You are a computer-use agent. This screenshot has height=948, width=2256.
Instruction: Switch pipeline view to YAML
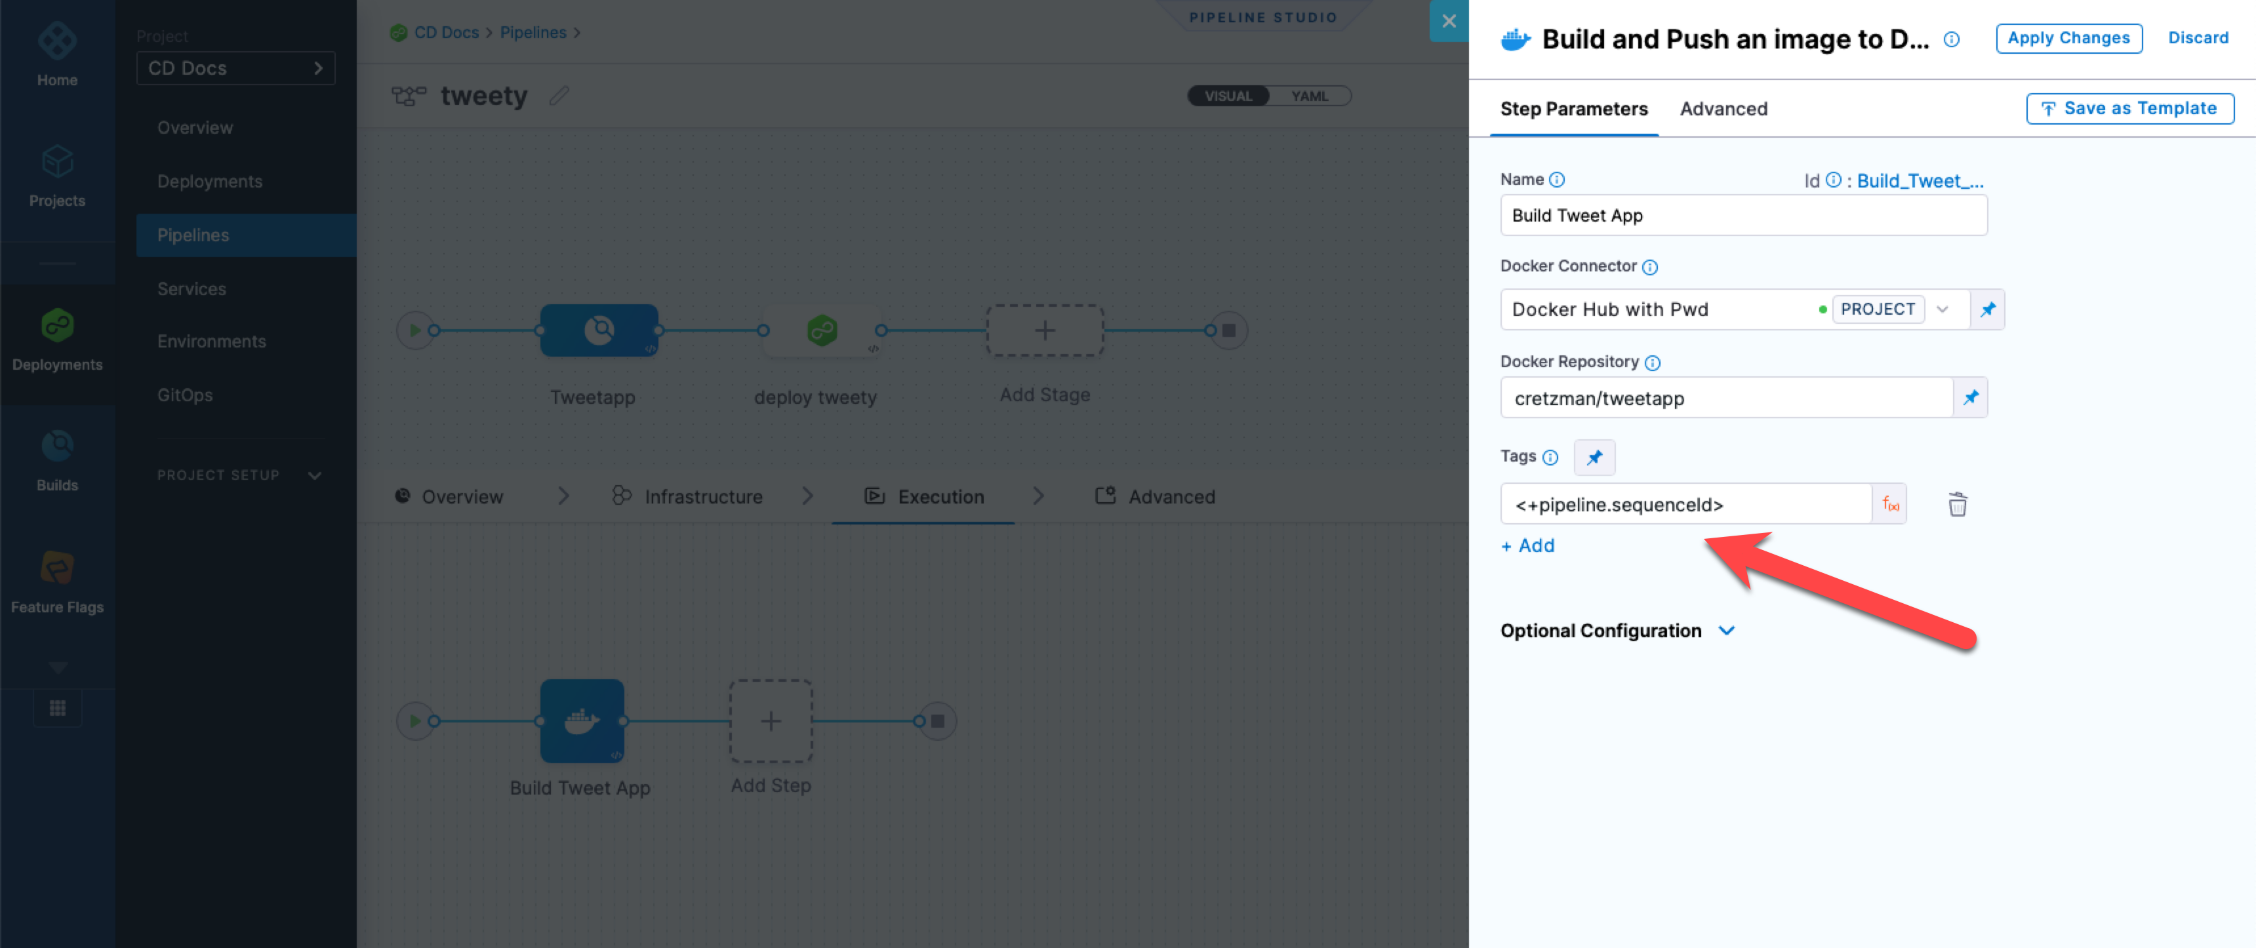tap(1309, 96)
